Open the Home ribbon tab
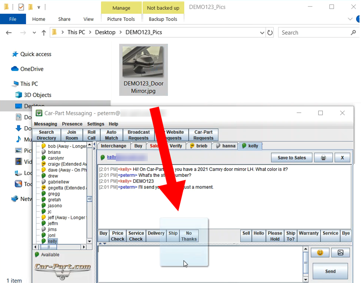Viewport: 361px width, 283px height. click(39, 19)
